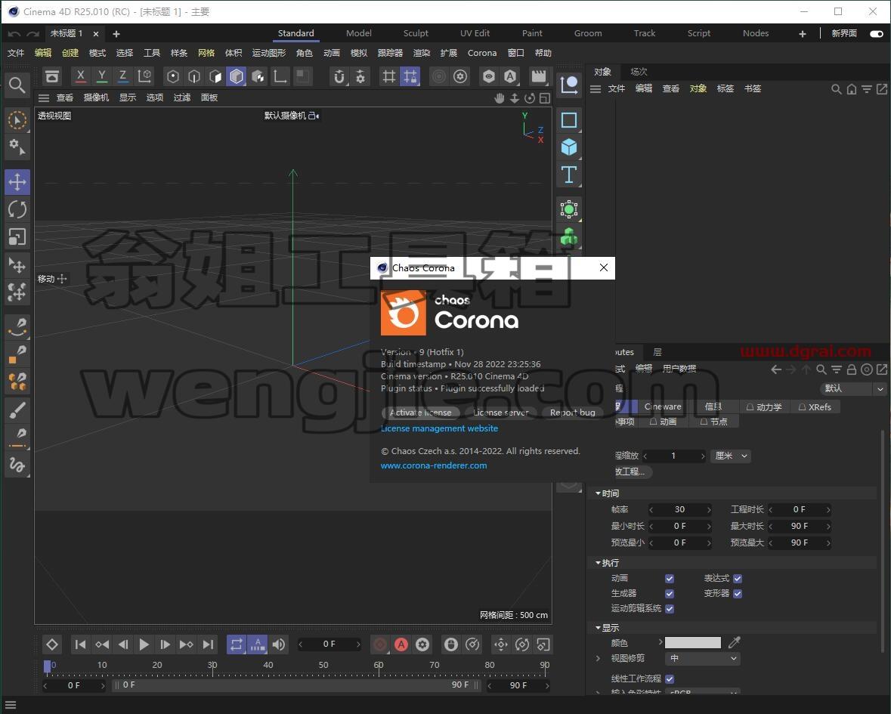Viewport: 891px width, 714px height.
Task: Open the 默认 mode dropdown
Action: click(853, 388)
